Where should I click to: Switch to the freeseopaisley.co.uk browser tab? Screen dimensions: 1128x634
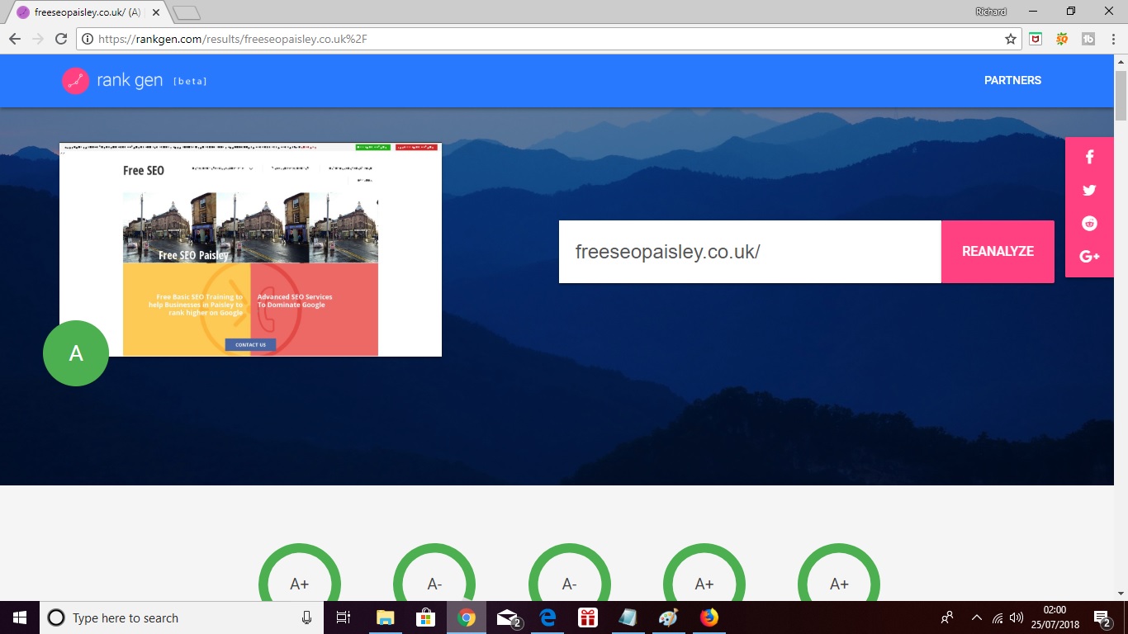pyautogui.click(x=89, y=12)
